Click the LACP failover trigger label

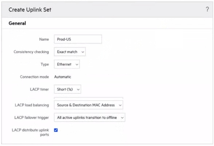[x=31, y=118]
